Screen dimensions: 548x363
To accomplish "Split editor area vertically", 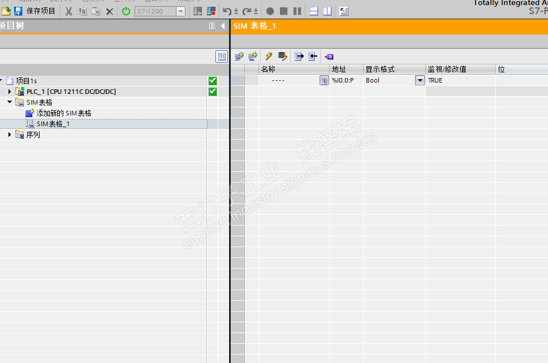I will [x=327, y=11].
